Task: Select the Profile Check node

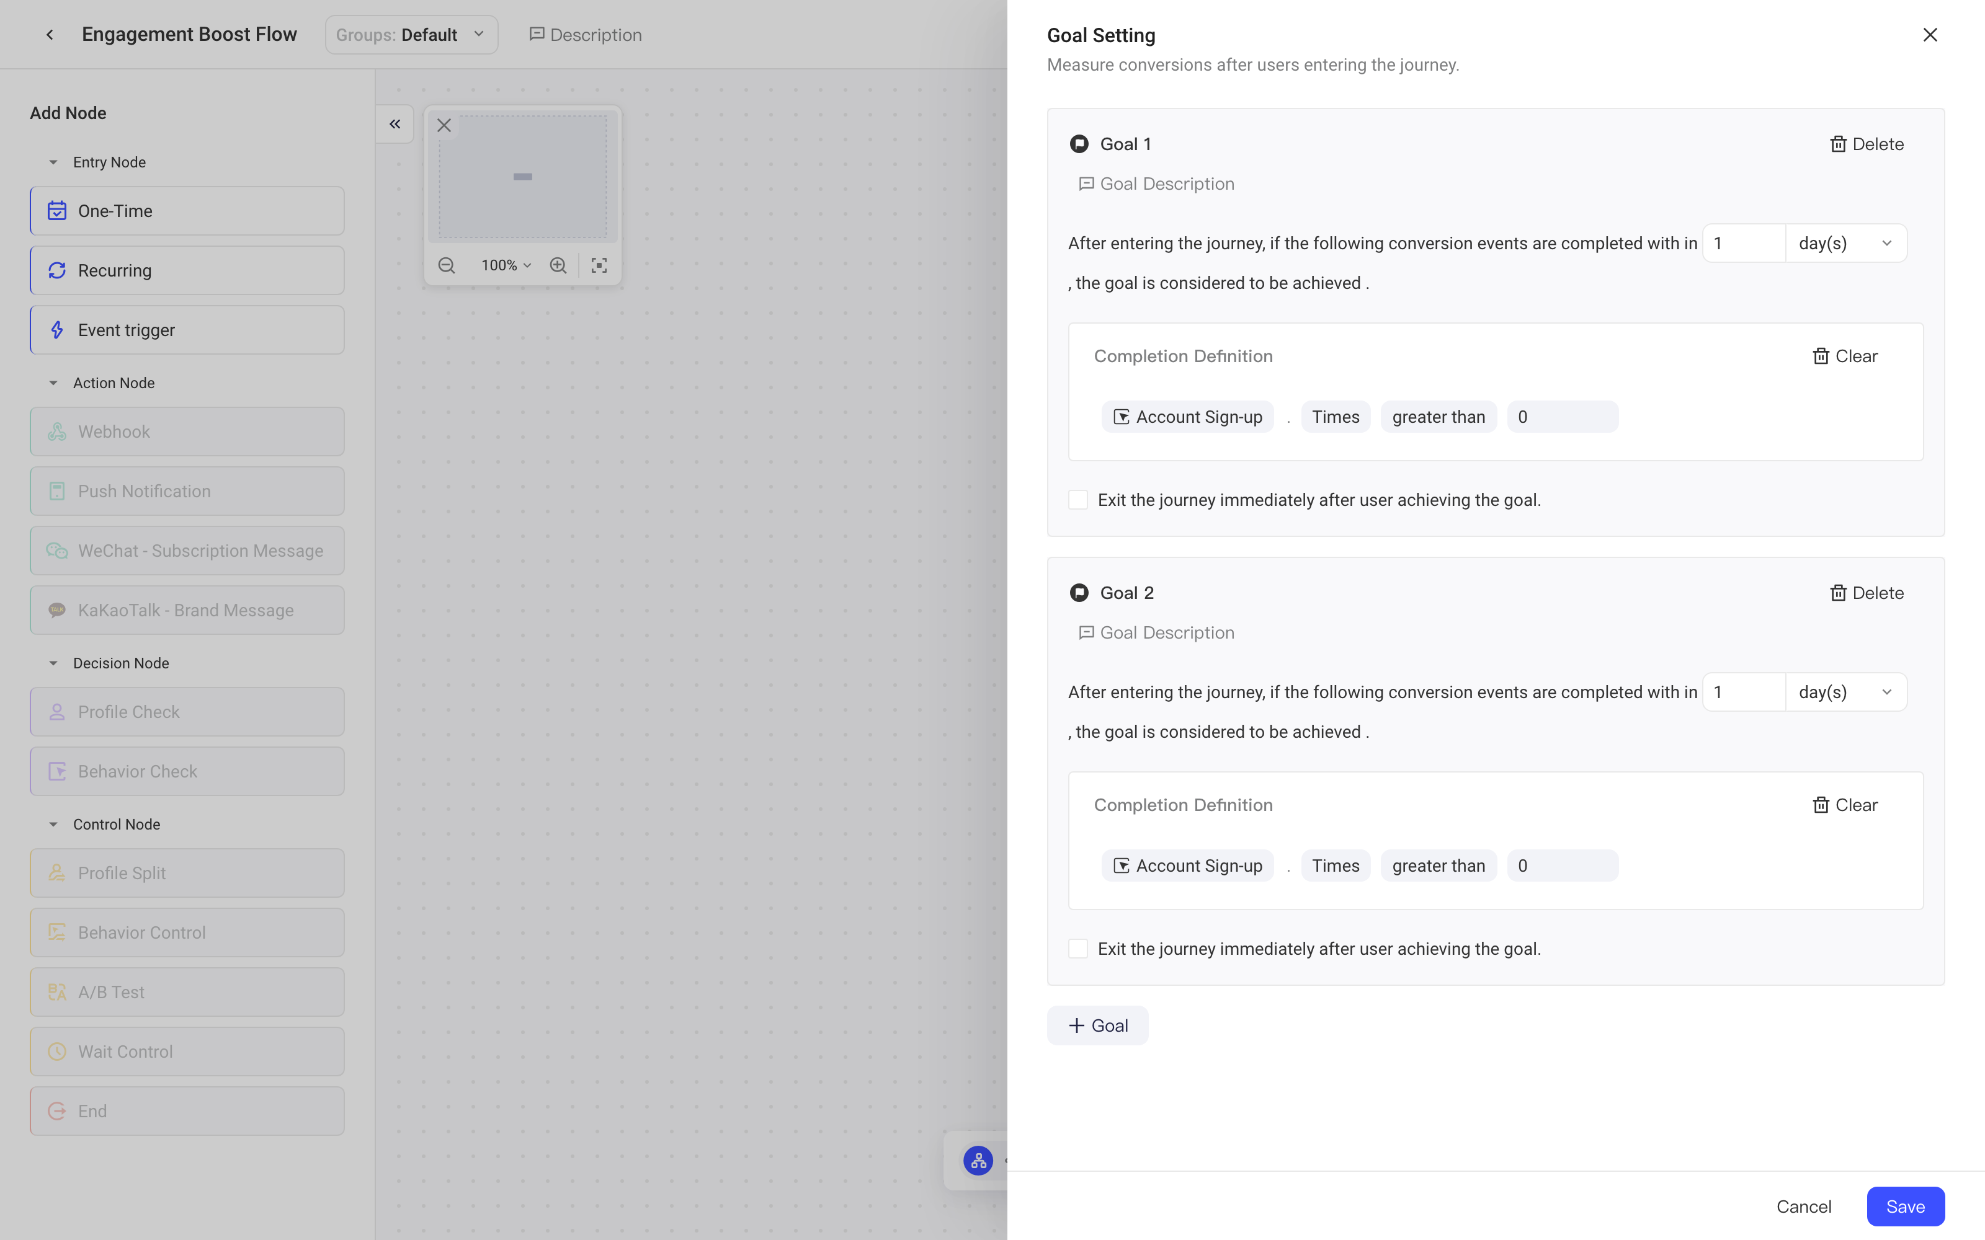Action: click(187, 712)
